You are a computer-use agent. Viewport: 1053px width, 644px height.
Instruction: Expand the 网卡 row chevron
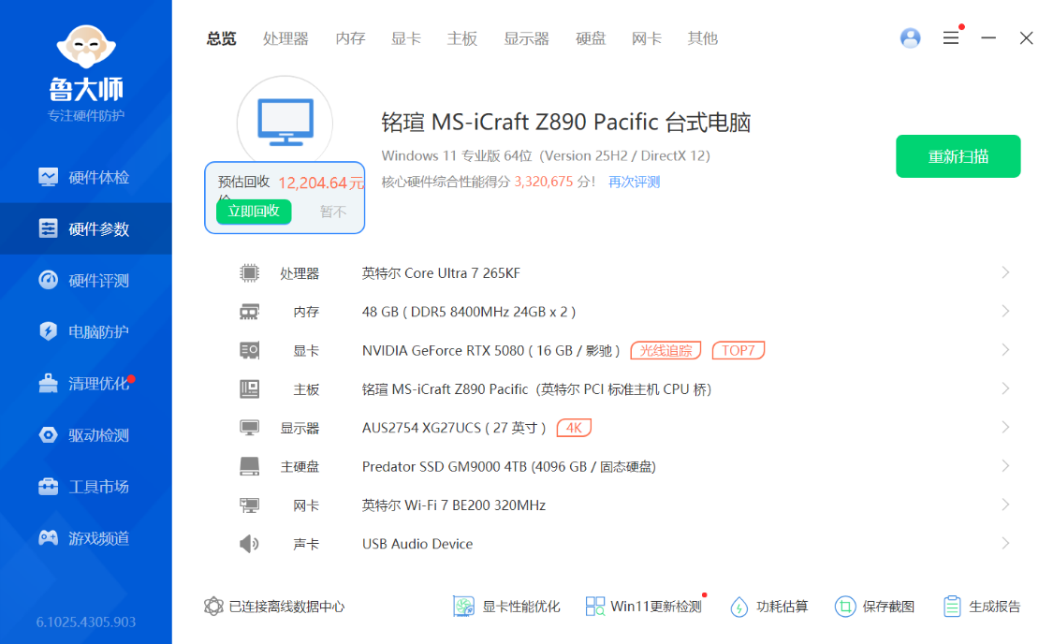pos(1005,505)
